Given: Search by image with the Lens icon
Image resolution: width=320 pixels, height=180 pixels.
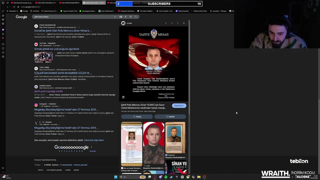Looking at the screenshot, I should [130, 17].
